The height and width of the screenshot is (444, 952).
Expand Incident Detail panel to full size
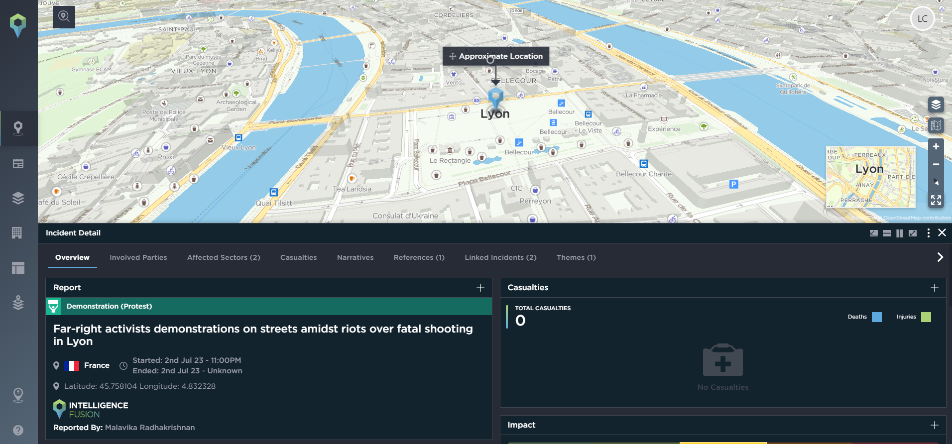click(x=913, y=233)
